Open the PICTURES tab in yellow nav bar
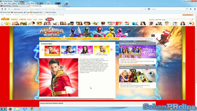 95,39
